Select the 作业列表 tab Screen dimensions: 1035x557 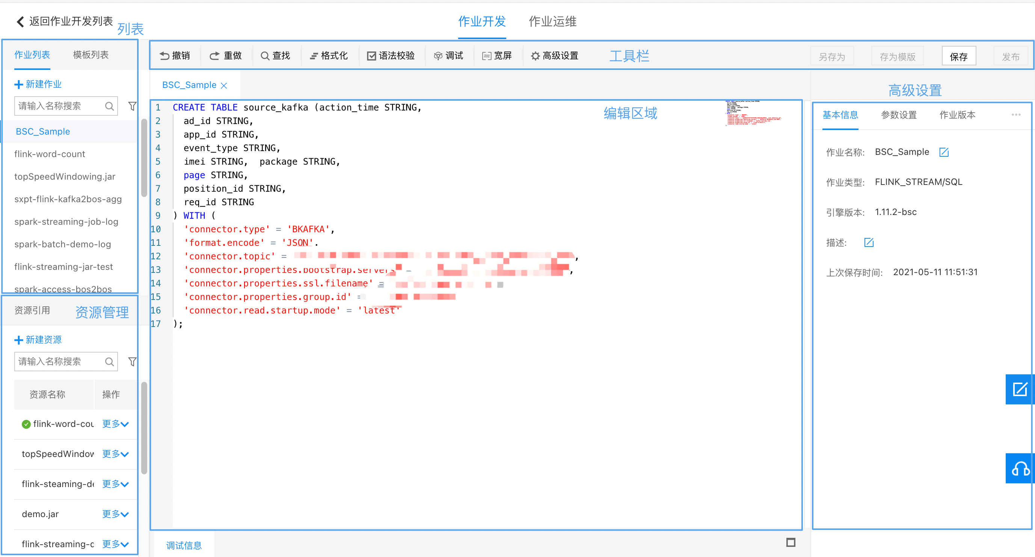pos(32,55)
